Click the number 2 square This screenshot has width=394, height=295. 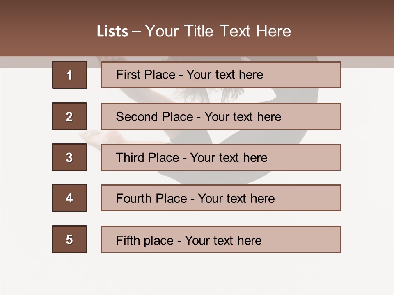pyautogui.click(x=69, y=116)
